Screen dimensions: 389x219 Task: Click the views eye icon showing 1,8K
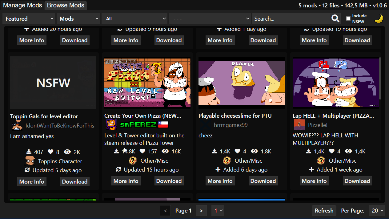point(254,151)
